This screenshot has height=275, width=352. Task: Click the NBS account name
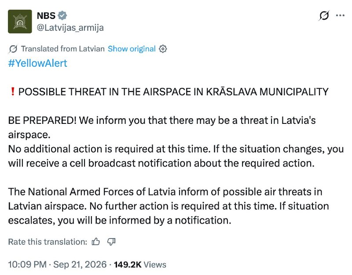(46, 16)
